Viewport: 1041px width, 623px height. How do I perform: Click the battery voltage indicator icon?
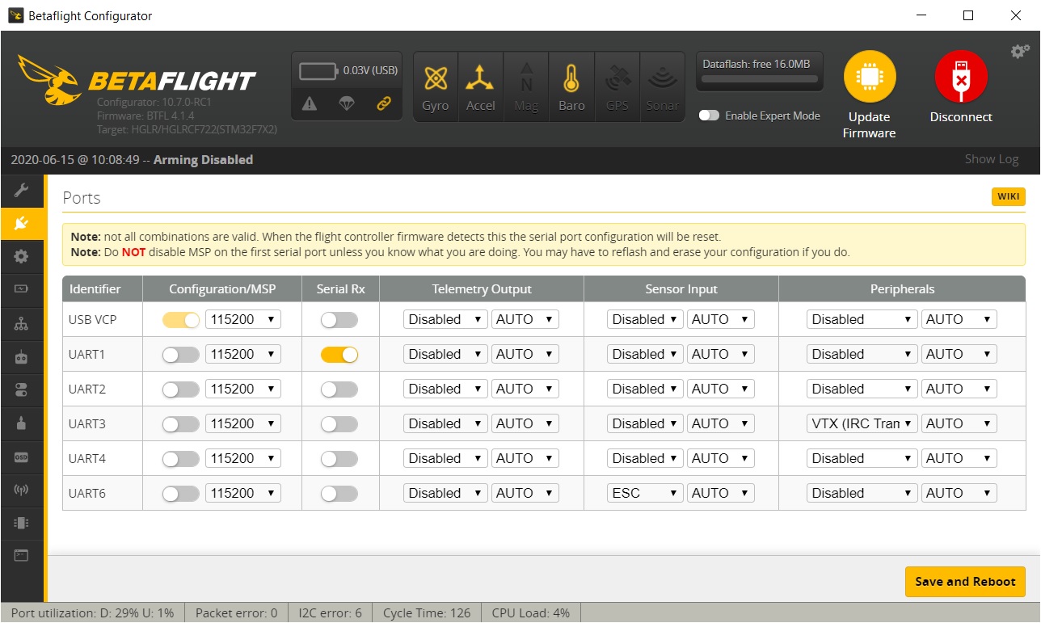(318, 71)
